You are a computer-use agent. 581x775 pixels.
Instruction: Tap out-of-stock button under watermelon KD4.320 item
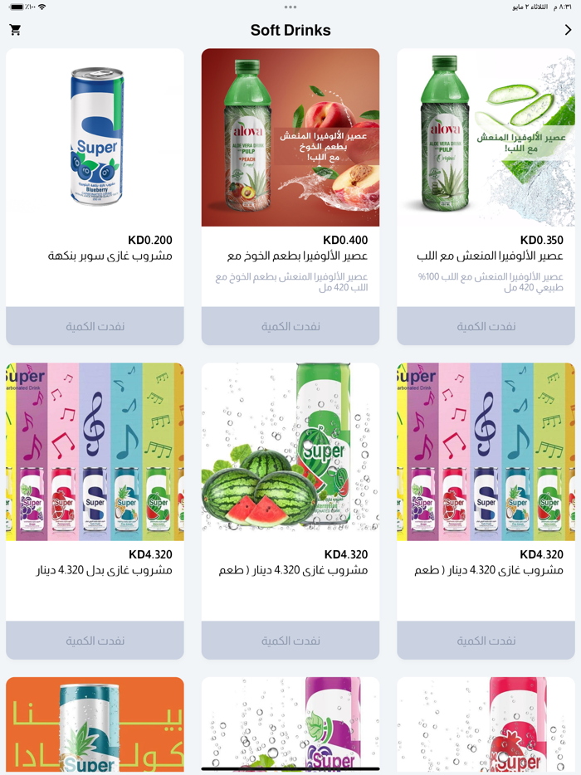point(290,641)
